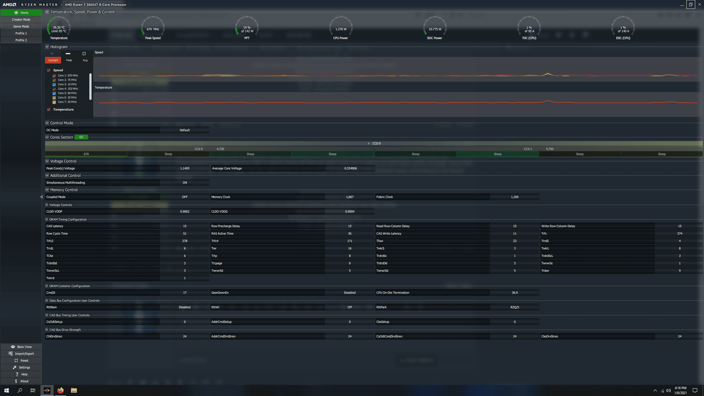Viewport: 704px width, 396px height.
Task: Open Windows search from taskbar
Action: pos(20,390)
